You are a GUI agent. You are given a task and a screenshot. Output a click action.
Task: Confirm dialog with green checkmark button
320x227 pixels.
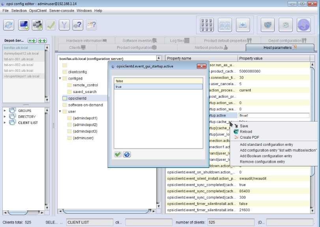(118, 154)
